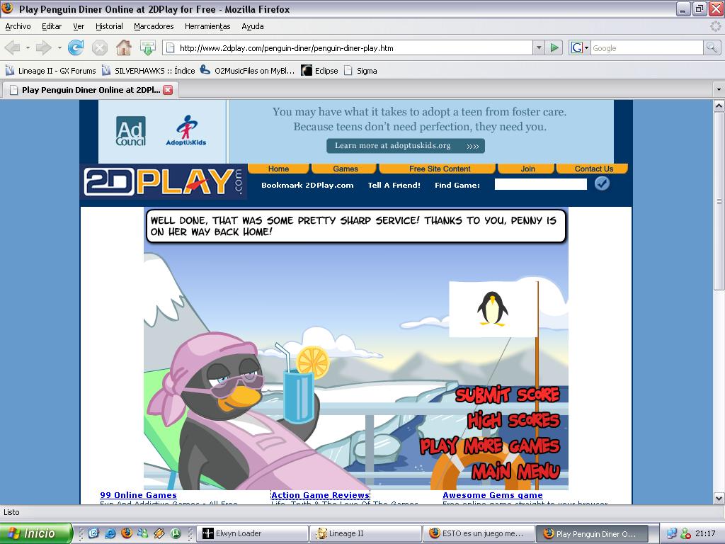Viewport: 725px width, 544px height.
Task: Click MAIN MENU in the game
Action: pos(515,471)
